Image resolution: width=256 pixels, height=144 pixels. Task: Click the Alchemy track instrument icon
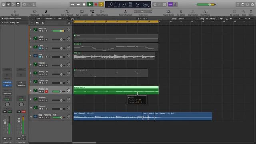[x=35, y=99]
